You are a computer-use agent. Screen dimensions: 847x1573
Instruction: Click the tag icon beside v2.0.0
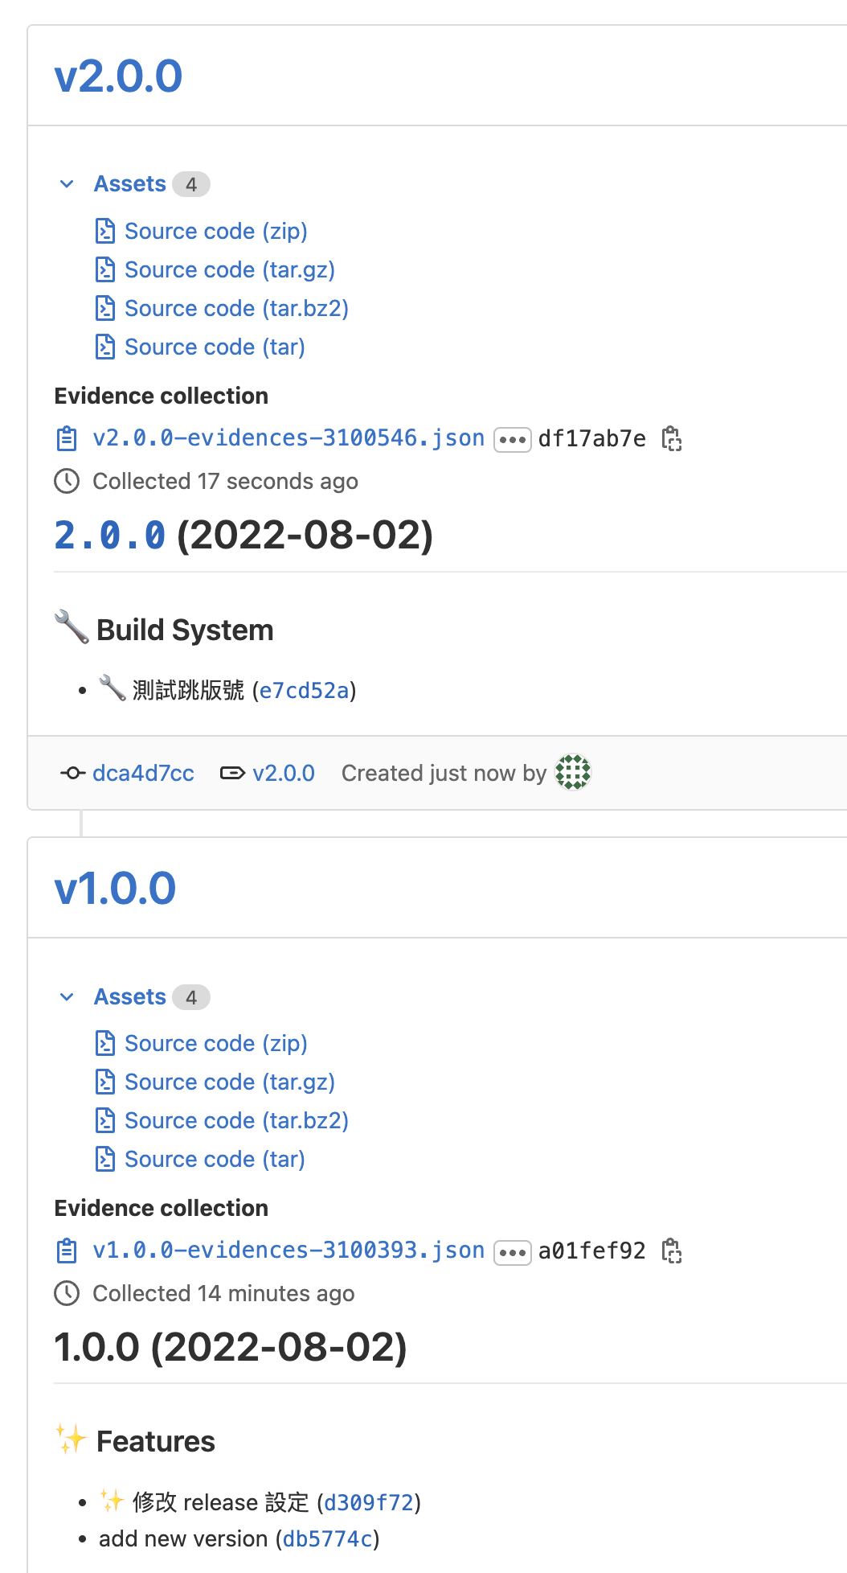[231, 773]
